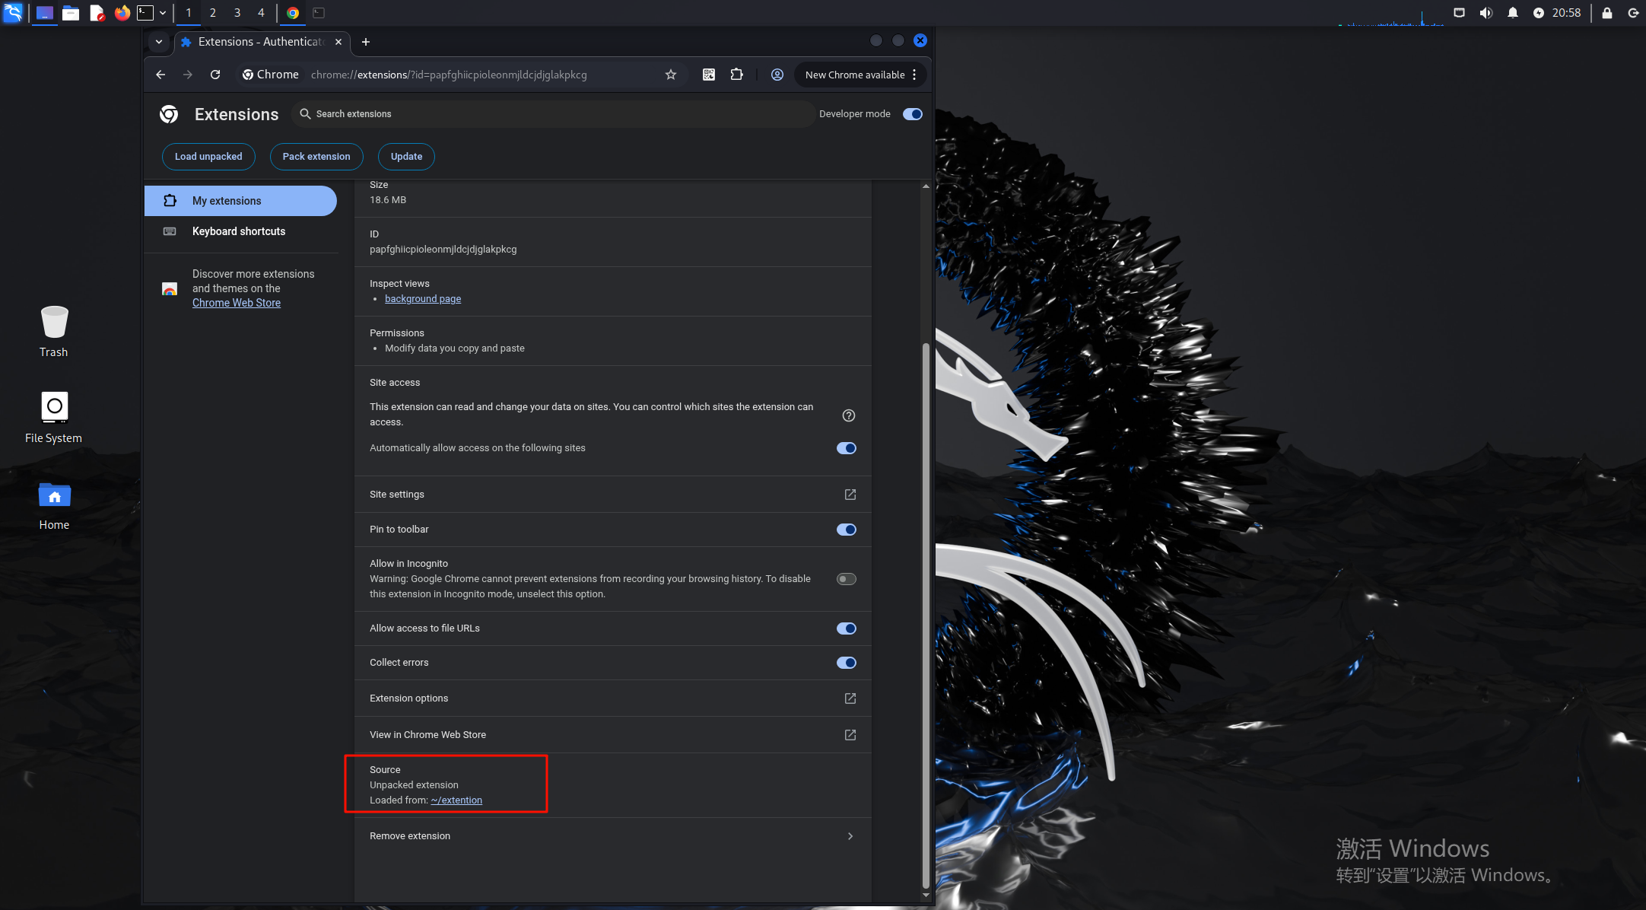Switch to workspace 3 in panel
1646x910 pixels.
237,13
